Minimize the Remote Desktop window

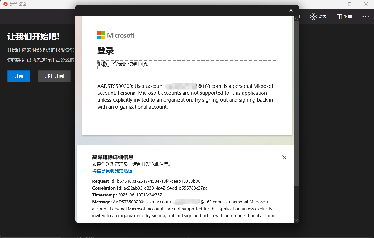[334, 4]
